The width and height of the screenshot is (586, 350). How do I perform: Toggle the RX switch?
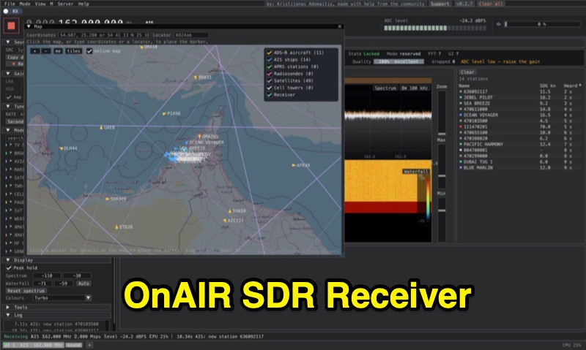click(x=6, y=11)
